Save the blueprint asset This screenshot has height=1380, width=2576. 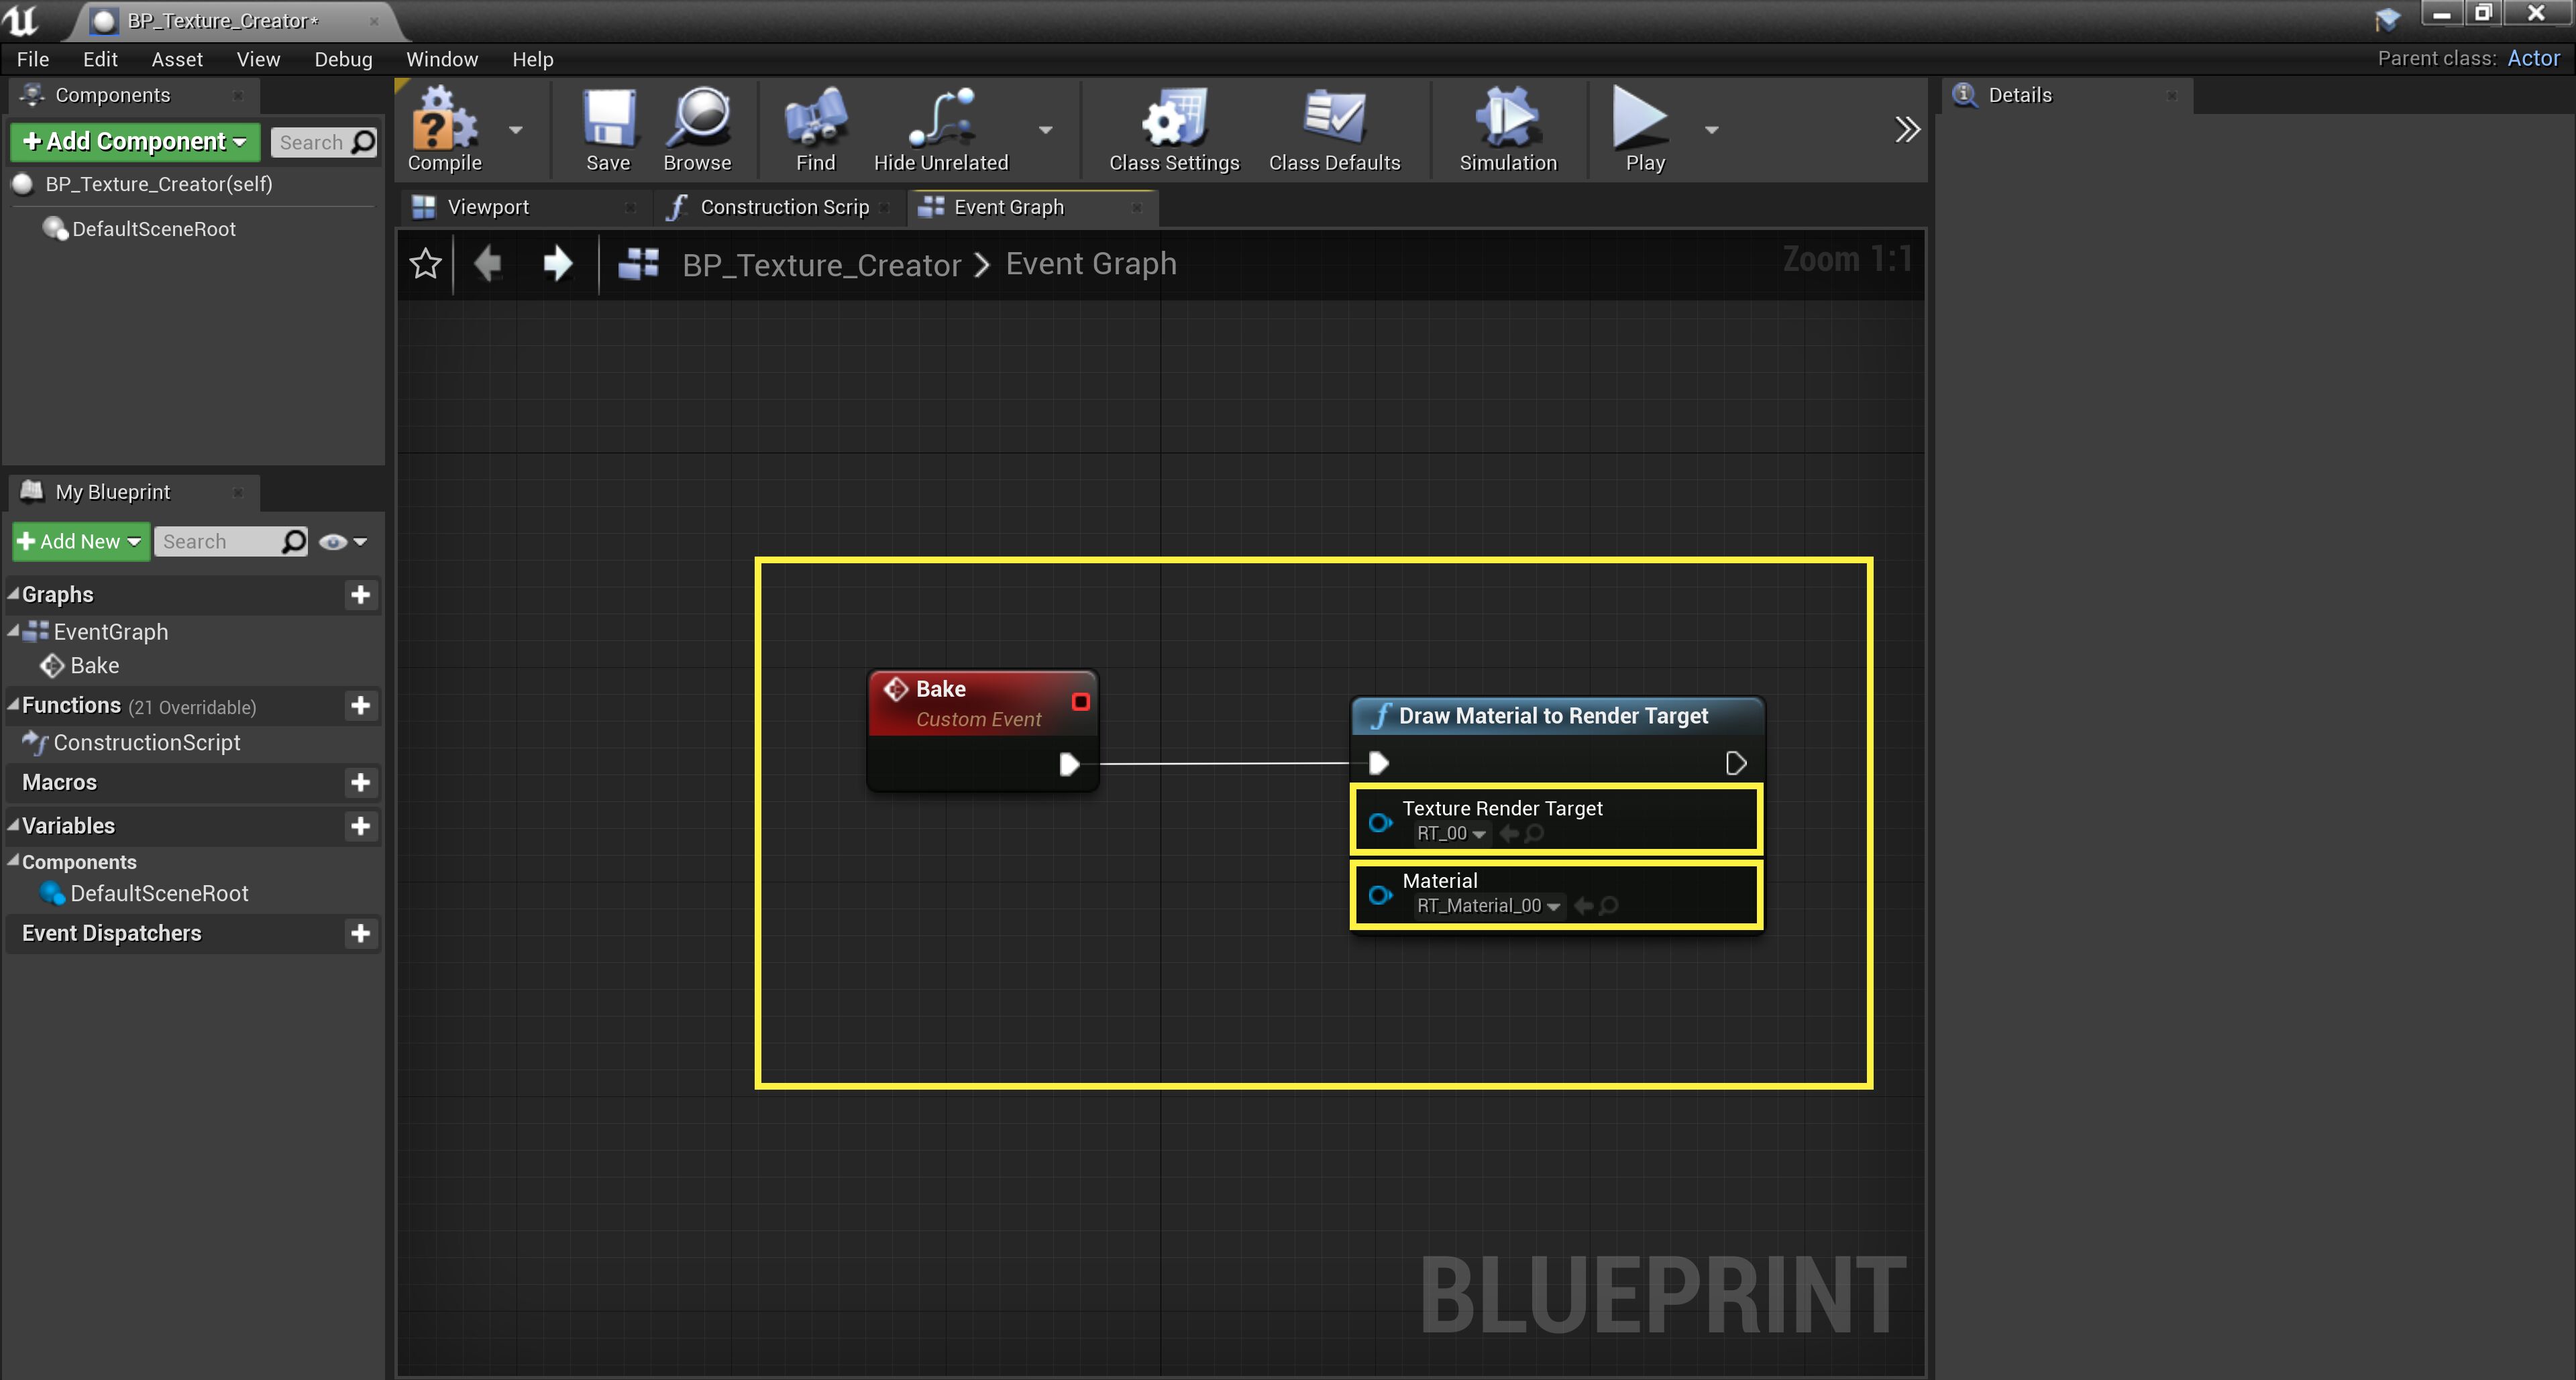pyautogui.click(x=607, y=130)
